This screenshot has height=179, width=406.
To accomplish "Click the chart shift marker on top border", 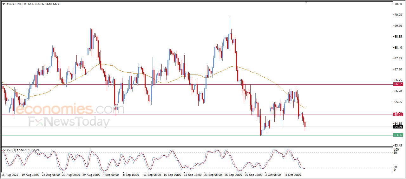I will click(x=306, y=2).
